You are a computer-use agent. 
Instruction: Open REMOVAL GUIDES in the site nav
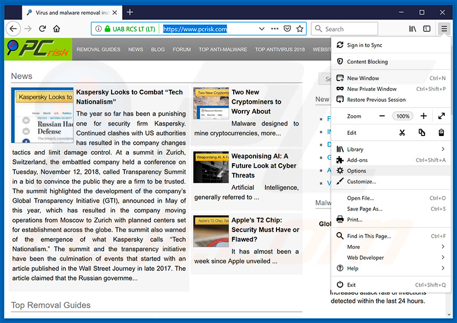98,50
